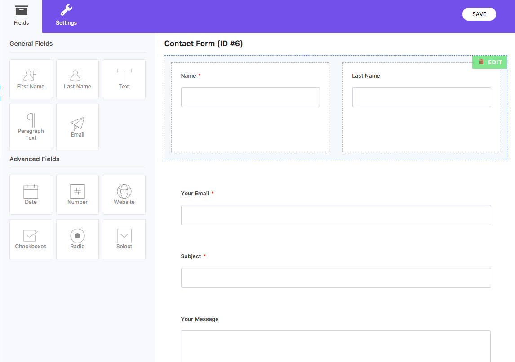Click the green EDIT button
The image size is (515, 362).
click(x=495, y=62)
